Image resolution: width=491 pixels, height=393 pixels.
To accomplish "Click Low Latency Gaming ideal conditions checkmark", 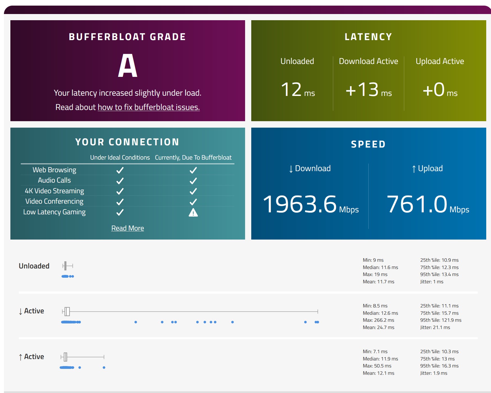I will pyautogui.click(x=120, y=212).
